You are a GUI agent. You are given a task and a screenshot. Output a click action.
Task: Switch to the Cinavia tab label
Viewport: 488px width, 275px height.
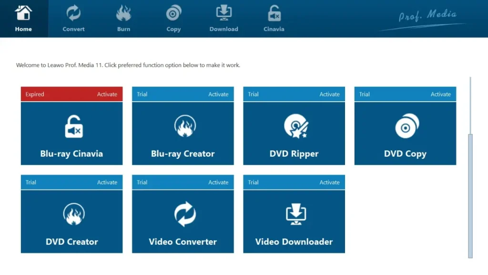coord(274,29)
